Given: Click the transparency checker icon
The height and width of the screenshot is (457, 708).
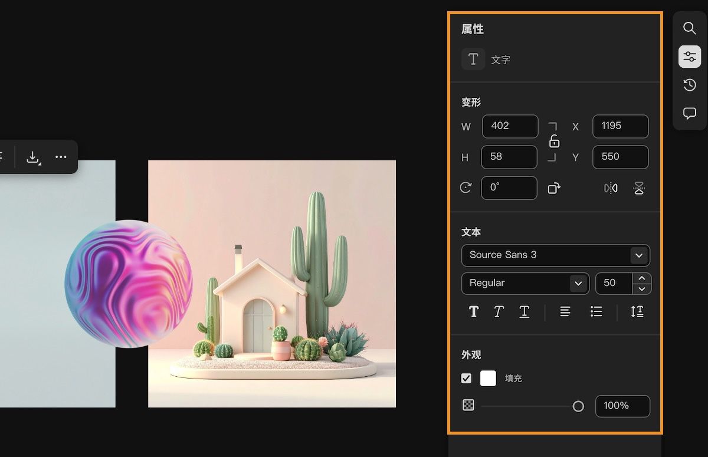Looking at the screenshot, I should (x=468, y=406).
